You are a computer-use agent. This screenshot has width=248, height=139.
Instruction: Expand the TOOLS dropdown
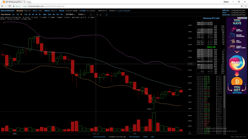[82, 15]
